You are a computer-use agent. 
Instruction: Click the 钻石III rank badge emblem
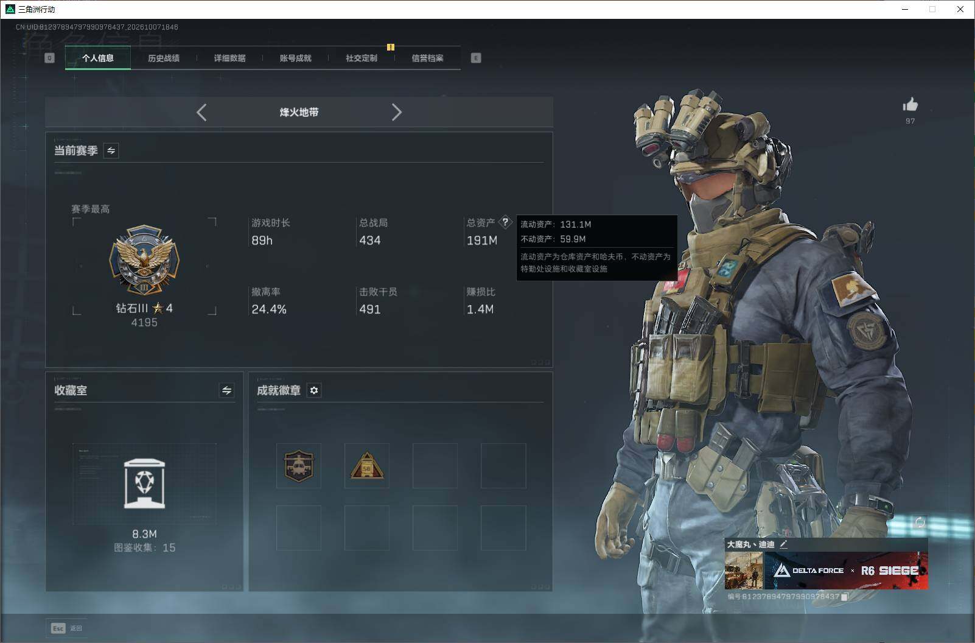(144, 261)
